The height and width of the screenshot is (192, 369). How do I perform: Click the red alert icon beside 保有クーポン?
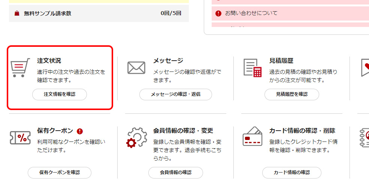(80, 131)
